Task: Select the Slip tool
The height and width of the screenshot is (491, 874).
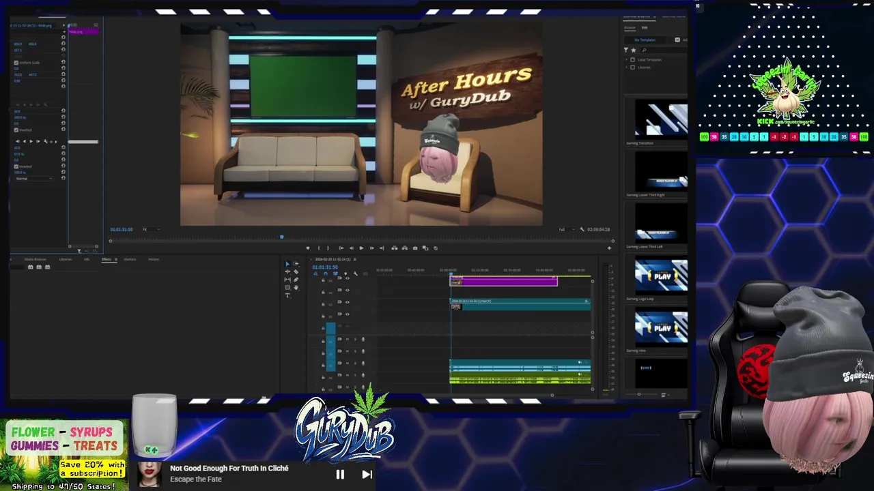Action: tap(287, 280)
